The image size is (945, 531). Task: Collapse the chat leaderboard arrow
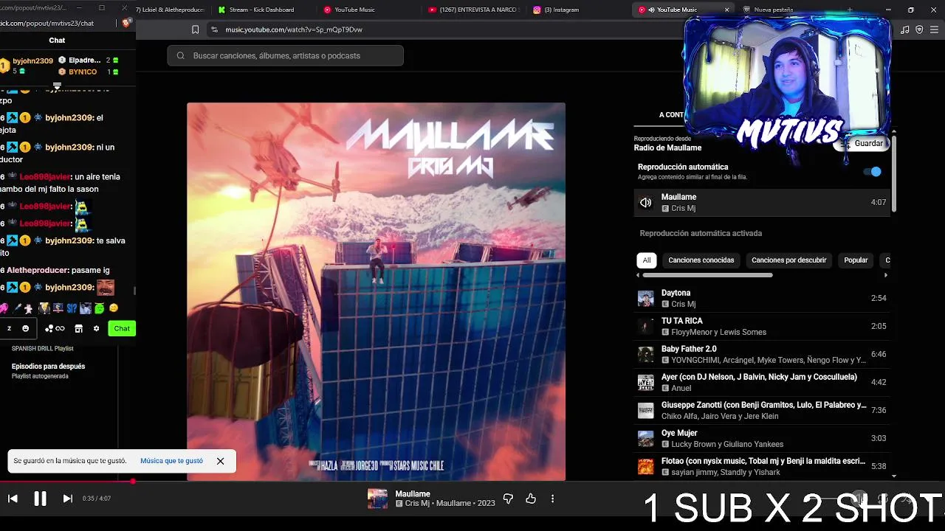pyautogui.click(x=57, y=86)
